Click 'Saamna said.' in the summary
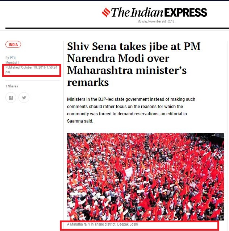 [80, 121]
